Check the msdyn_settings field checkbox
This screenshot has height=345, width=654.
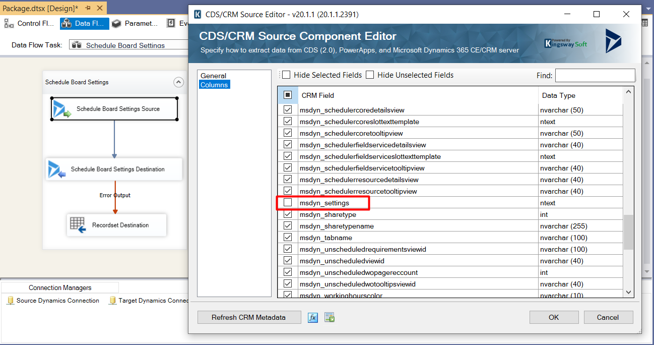pyautogui.click(x=288, y=203)
